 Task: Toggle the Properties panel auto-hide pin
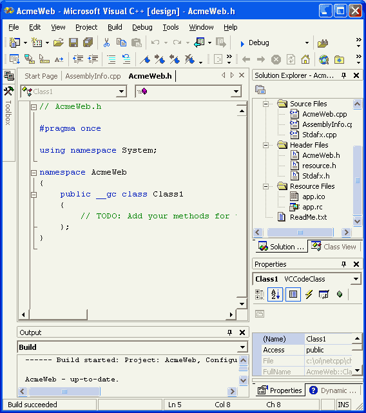point(343,264)
